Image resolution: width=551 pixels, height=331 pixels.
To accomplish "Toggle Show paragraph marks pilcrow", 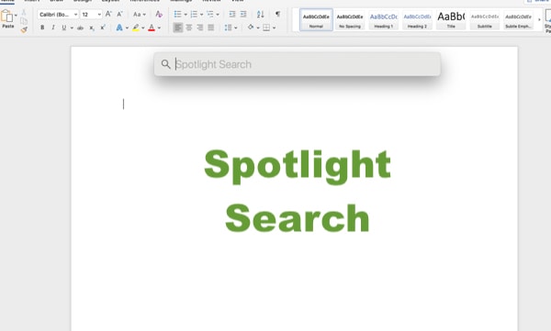I will click(277, 14).
